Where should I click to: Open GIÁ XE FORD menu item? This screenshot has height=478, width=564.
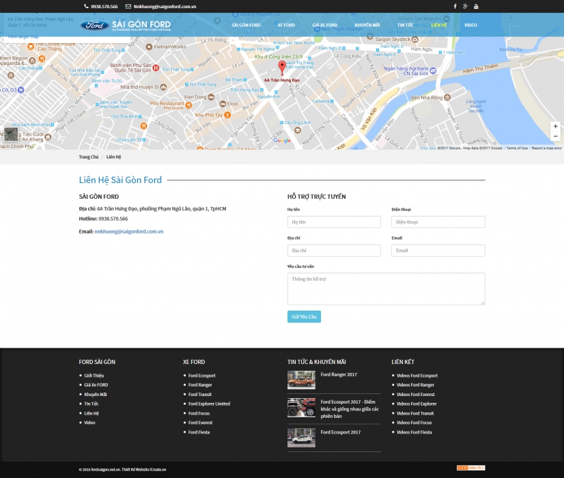[325, 25]
